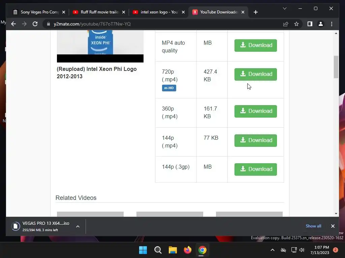Download the 144p mp4 version
The image size is (345, 258).
tap(255, 140)
